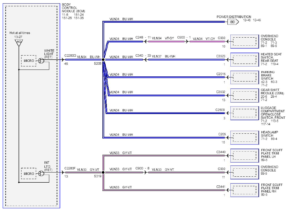Click the 117-14 page reference
The image size is (288, 211).
point(265,124)
